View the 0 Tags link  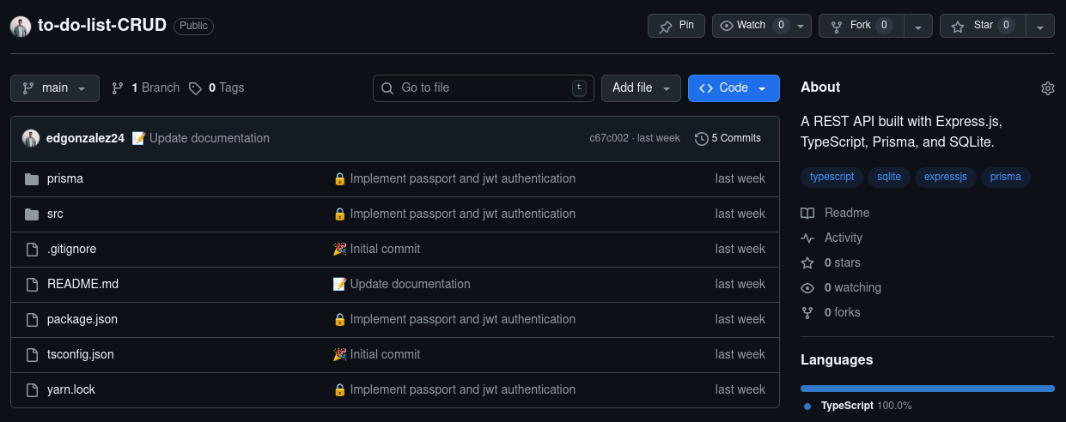217,88
